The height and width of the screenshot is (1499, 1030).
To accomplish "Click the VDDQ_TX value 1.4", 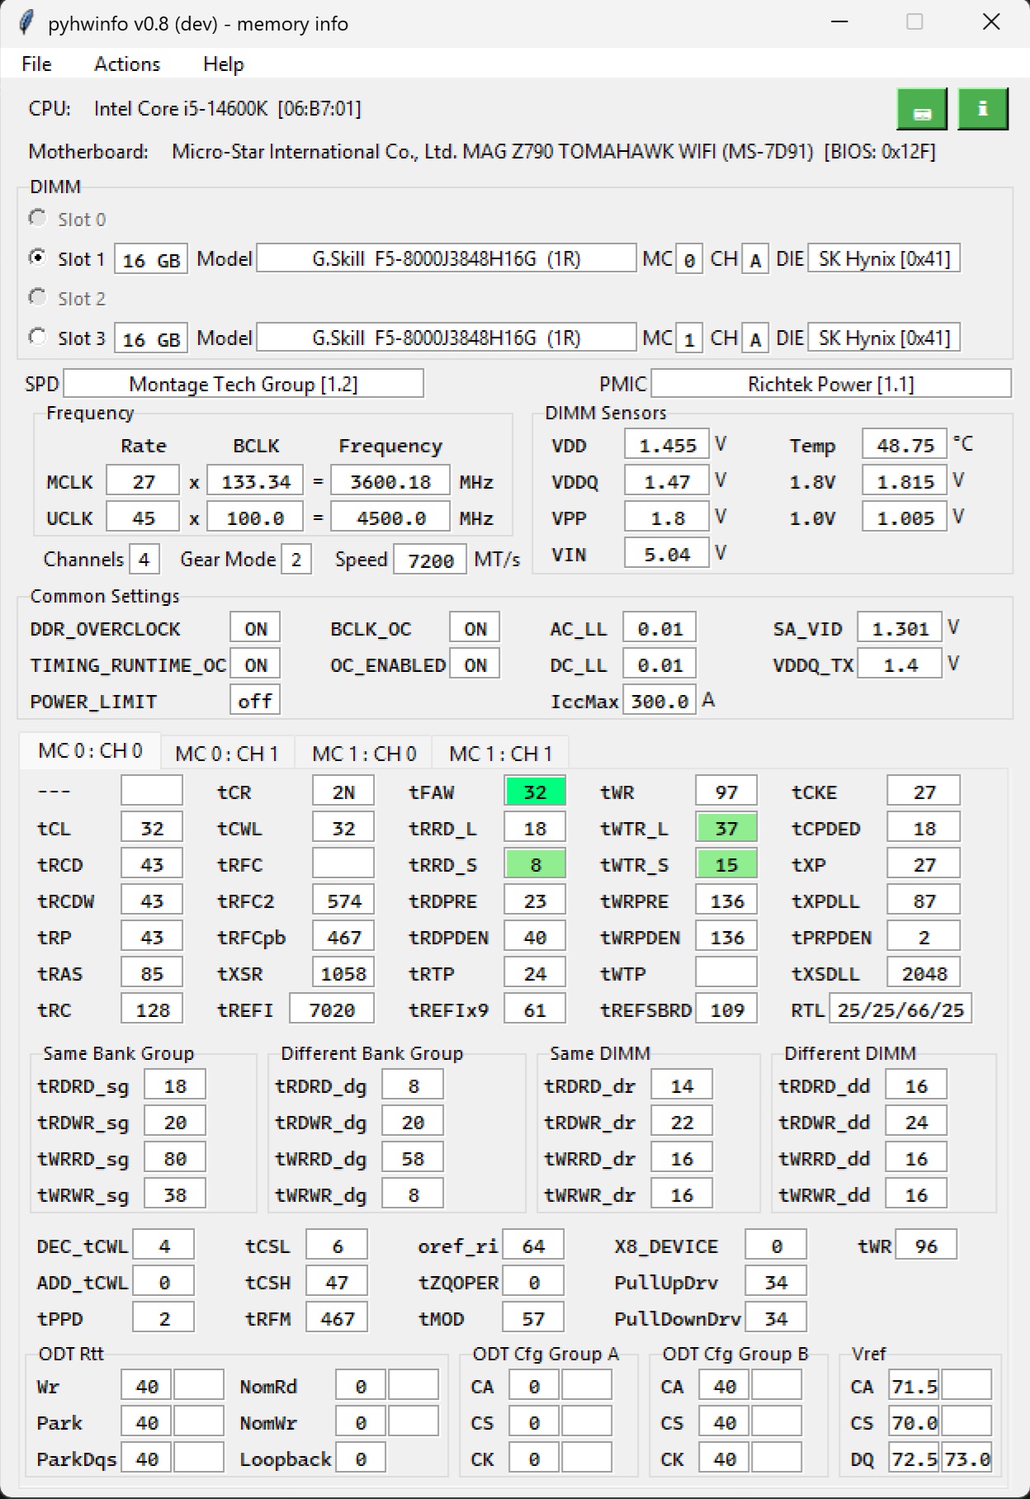I will click(x=900, y=665).
